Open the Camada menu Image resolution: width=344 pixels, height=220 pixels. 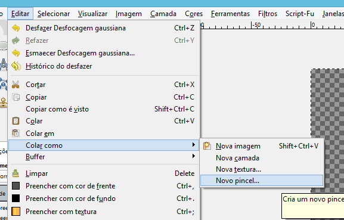(x=163, y=14)
